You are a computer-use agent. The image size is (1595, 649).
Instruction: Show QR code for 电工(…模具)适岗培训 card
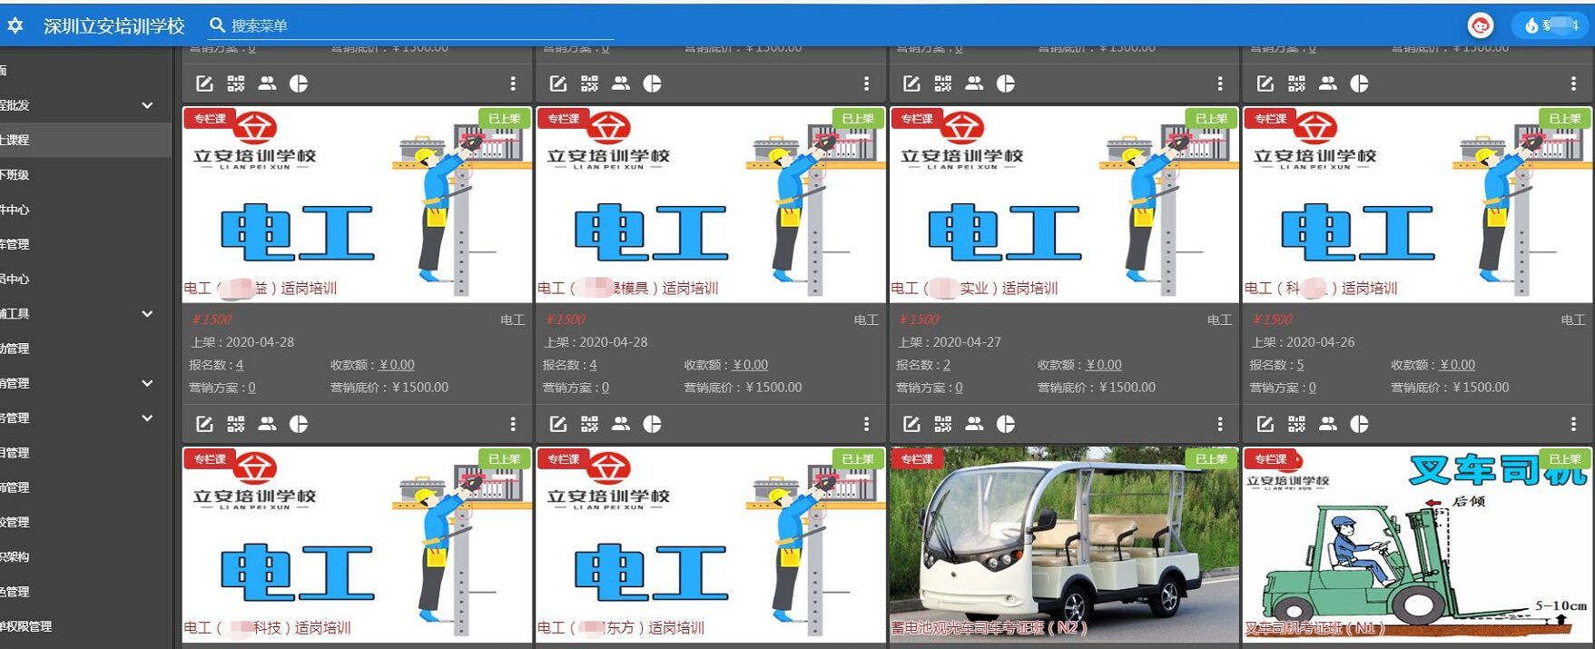(x=590, y=424)
